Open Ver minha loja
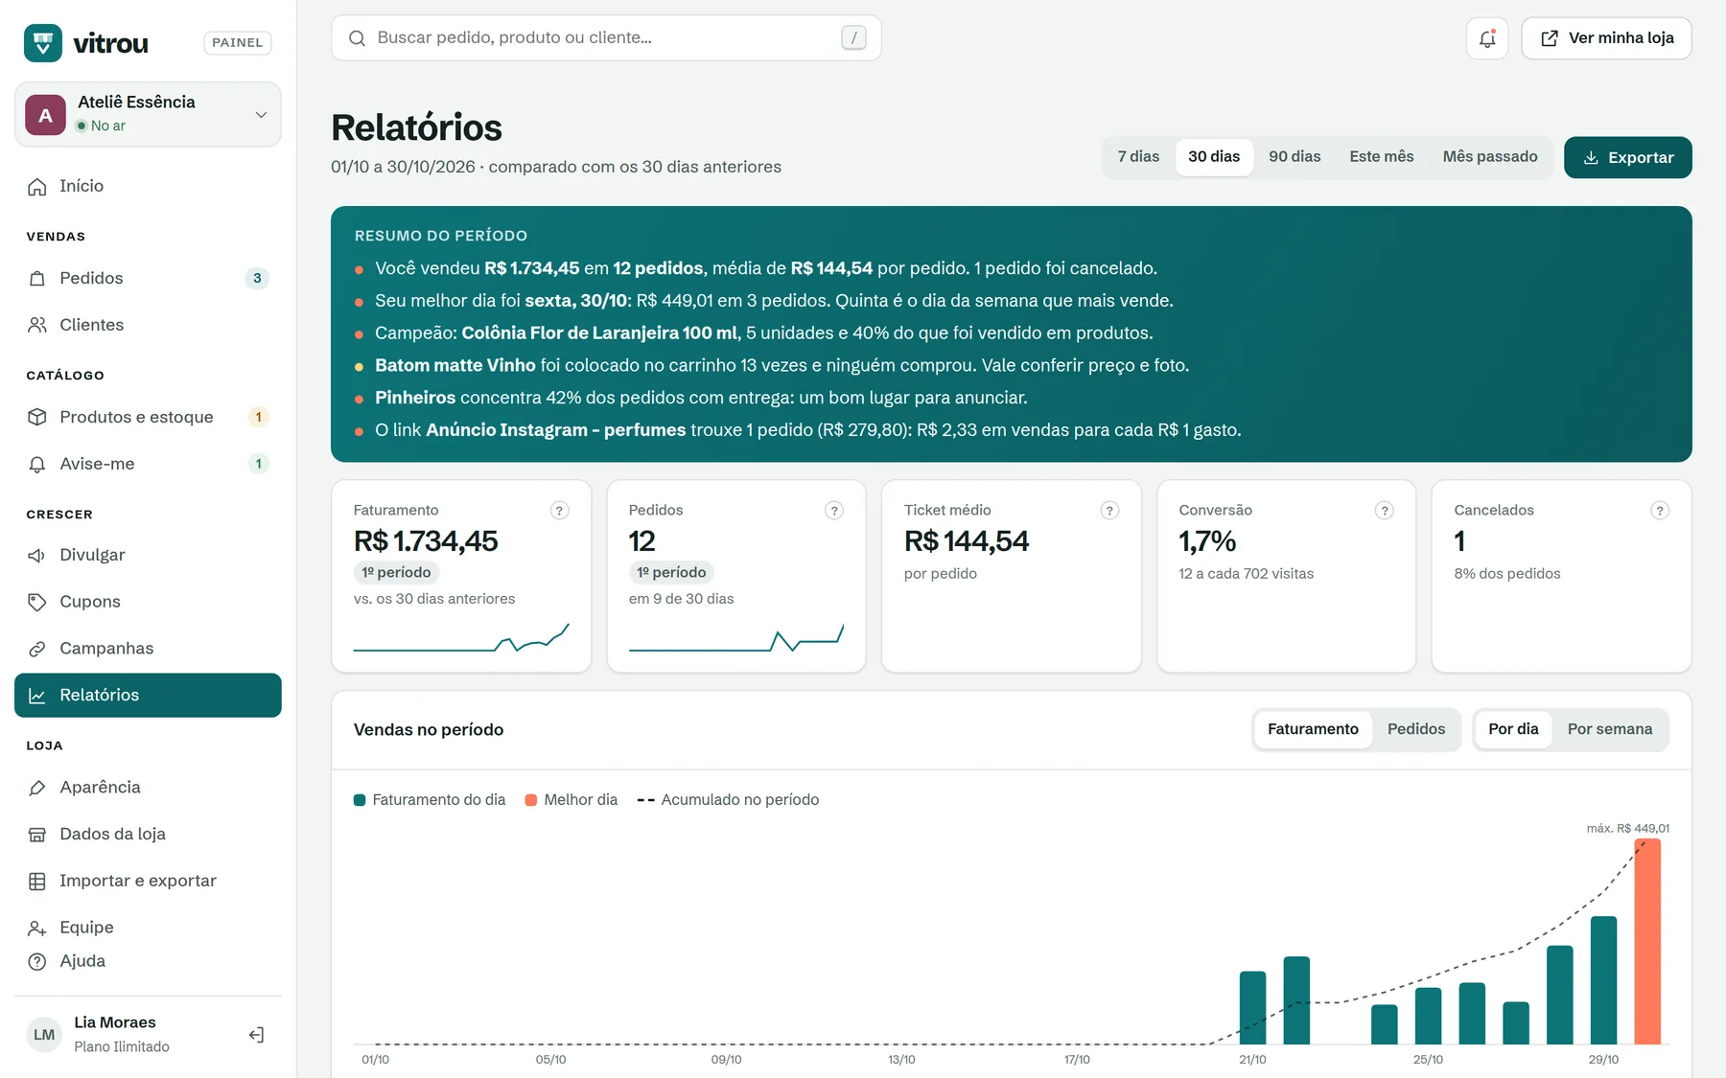This screenshot has height=1078, width=1726. [1606, 38]
